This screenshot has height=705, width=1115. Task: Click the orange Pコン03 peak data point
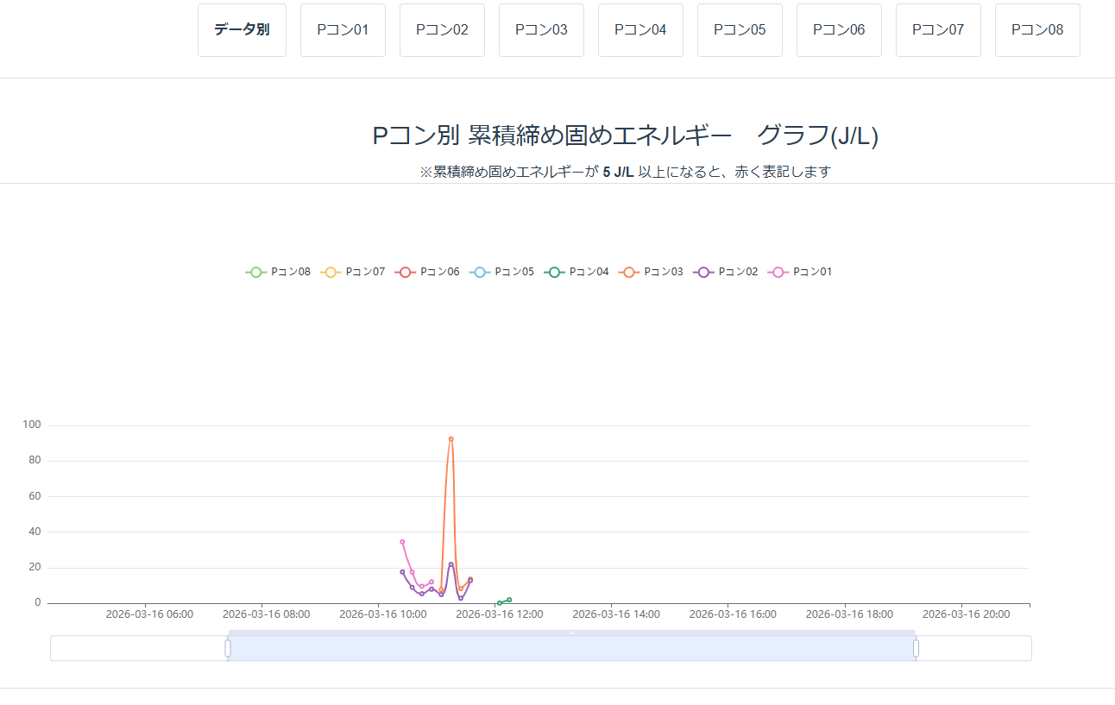450,438
